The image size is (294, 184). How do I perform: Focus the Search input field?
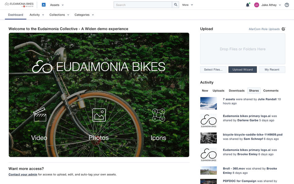point(143,5)
